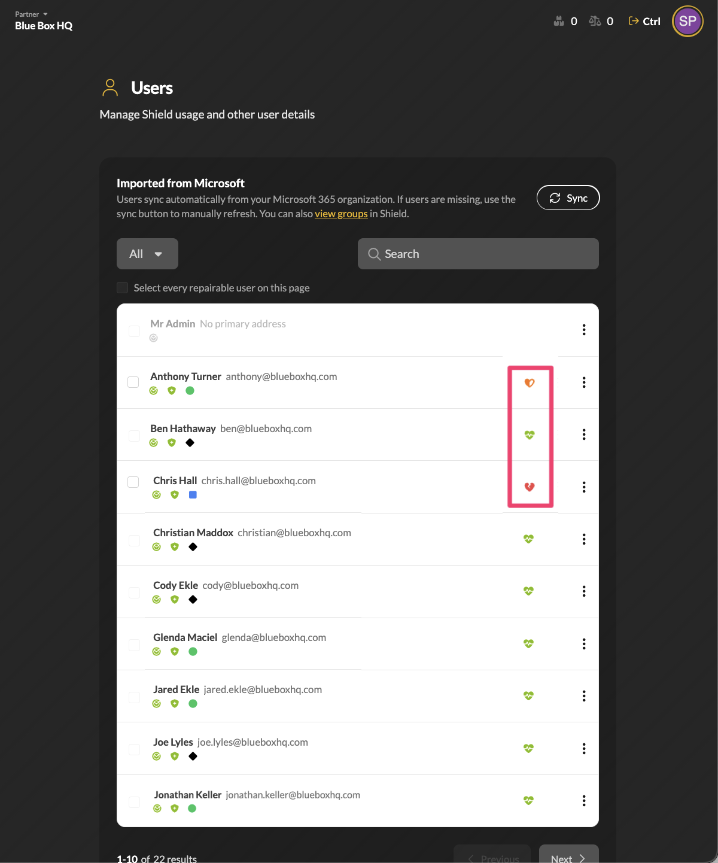
Task: Tick the checkbox for Glenda Maciel
Action: click(x=135, y=645)
